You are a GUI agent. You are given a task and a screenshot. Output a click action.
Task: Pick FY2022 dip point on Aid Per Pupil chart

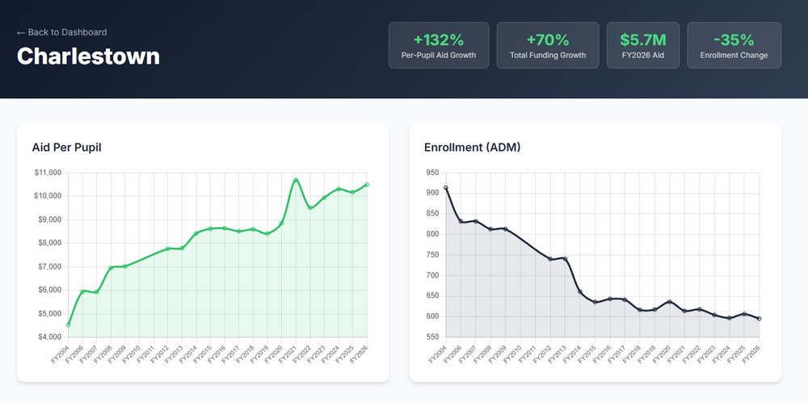pos(309,208)
